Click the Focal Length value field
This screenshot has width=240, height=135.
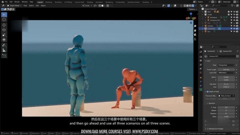226,70
